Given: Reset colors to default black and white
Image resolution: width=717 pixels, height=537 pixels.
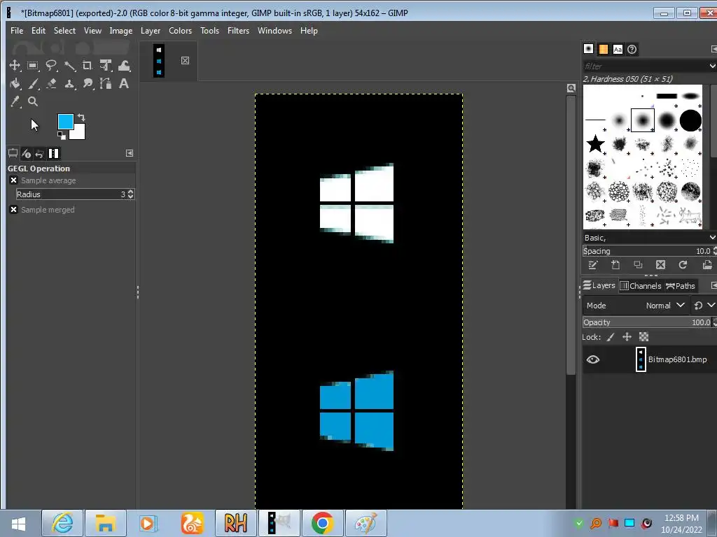Looking at the screenshot, I should (x=62, y=136).
